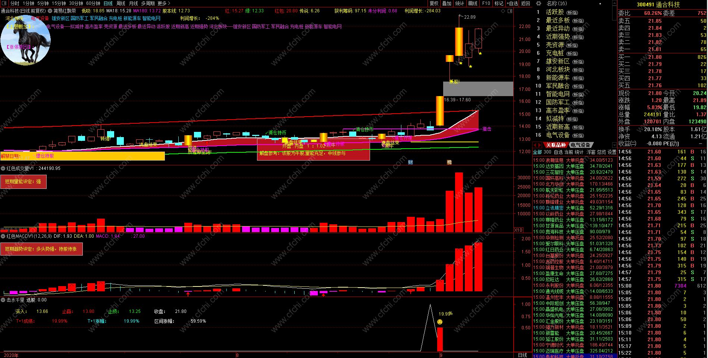Screen dimensions: 708x358
Task: Switch to the 60分钟 period
Action: pos(93,3)
